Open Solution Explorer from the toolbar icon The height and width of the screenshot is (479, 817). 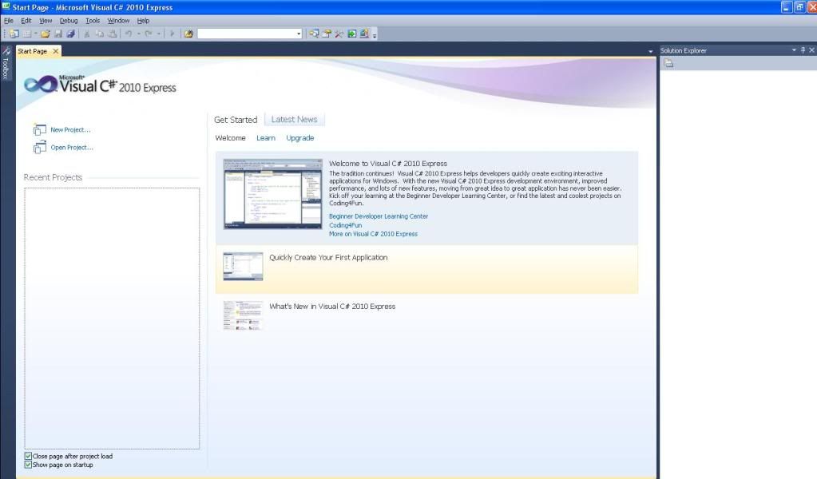pos(314,34)
